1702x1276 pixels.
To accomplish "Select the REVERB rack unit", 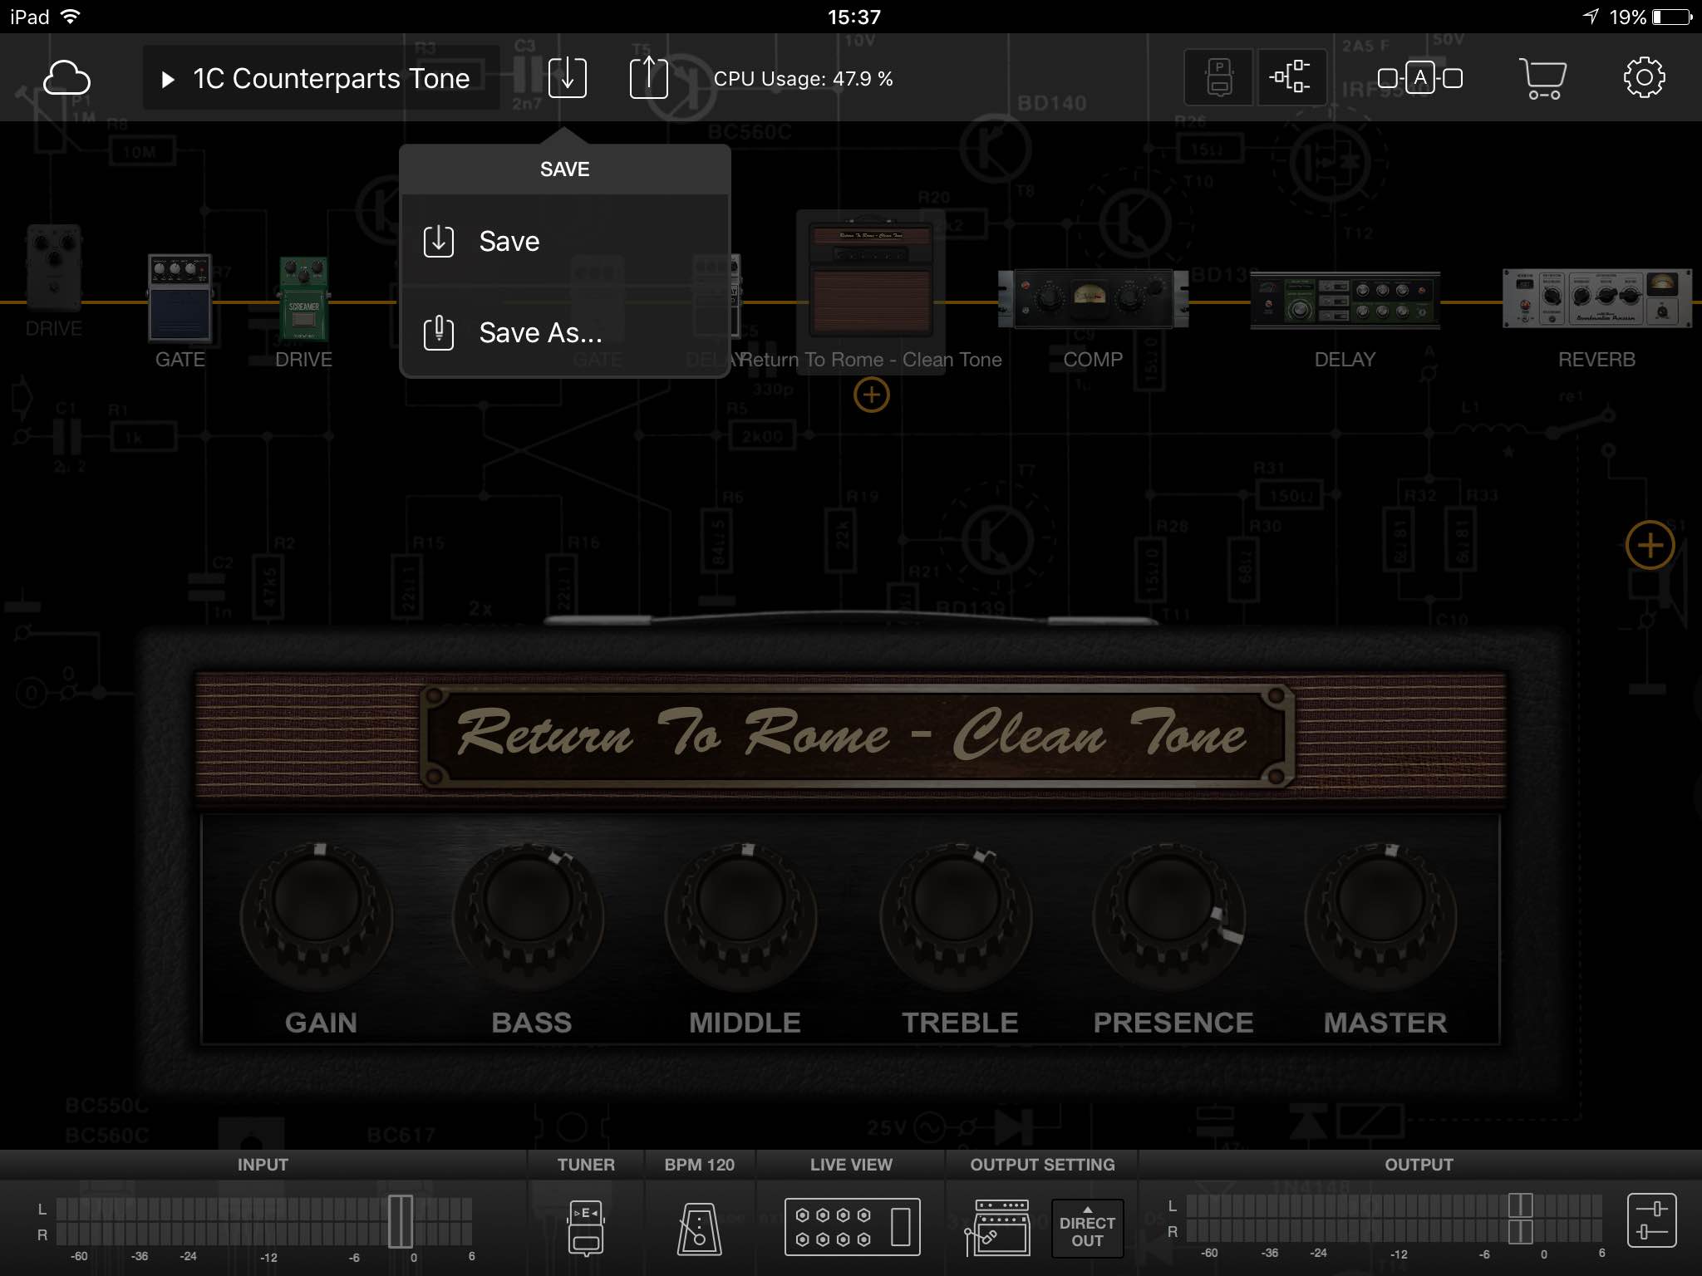I will coord(1596,298).
